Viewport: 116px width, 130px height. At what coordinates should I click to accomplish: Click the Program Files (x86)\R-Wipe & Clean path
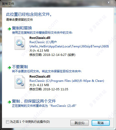pyautogui.click(x=67, y=81)
